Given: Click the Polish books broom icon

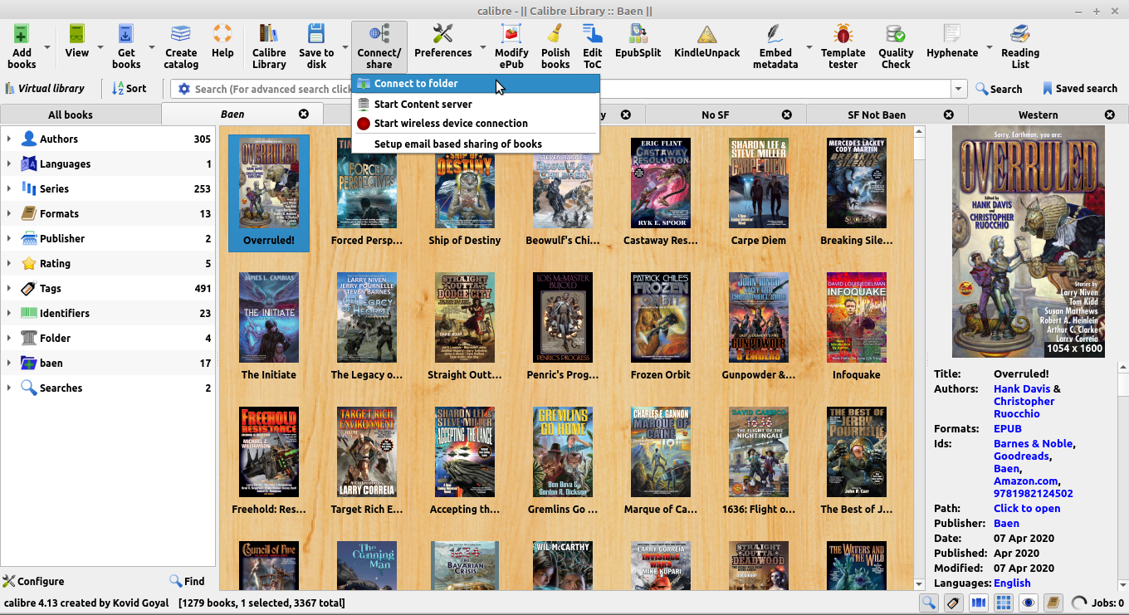Looking at the screenshot, I should click(555, 34).
